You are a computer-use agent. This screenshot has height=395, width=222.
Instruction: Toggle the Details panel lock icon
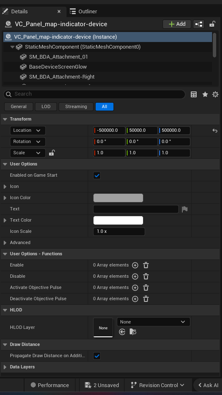tap(212, 24)
